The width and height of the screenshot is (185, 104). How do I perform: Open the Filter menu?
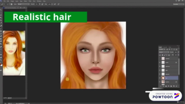click(30, 1)
